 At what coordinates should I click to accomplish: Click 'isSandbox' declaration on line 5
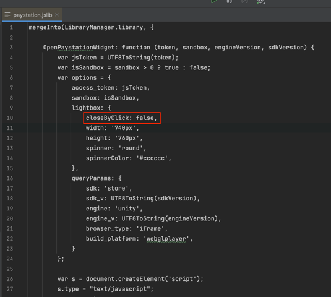(88, 68)
